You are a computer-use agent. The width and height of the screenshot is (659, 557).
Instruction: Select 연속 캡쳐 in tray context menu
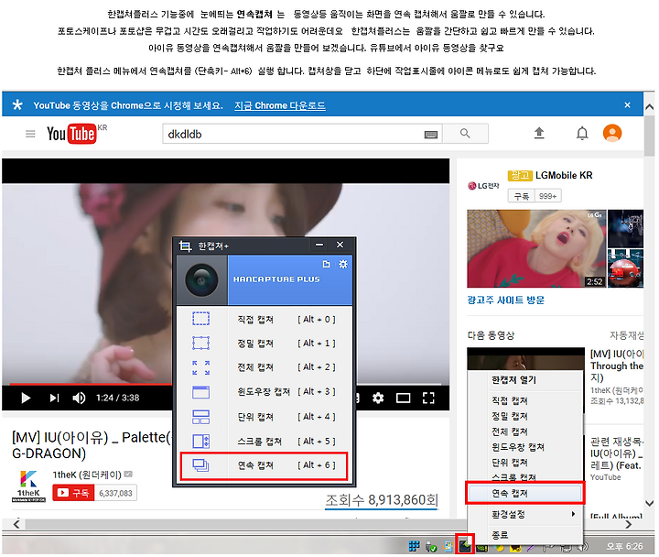(525, 493)
